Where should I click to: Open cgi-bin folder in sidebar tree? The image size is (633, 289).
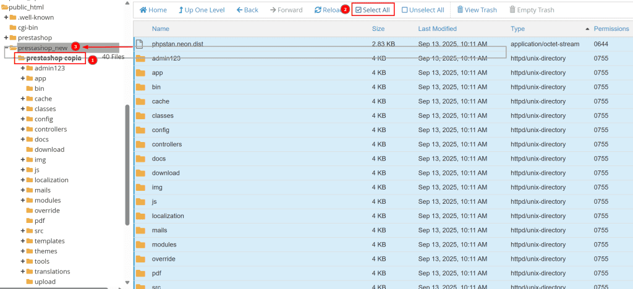pyautogui.click(x=28, y=27)
